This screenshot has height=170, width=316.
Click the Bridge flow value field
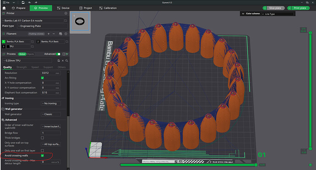[50, 133]
